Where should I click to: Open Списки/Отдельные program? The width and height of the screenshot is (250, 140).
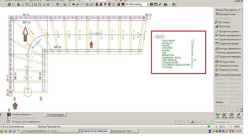pyautogui.click(x=228, y=75)
